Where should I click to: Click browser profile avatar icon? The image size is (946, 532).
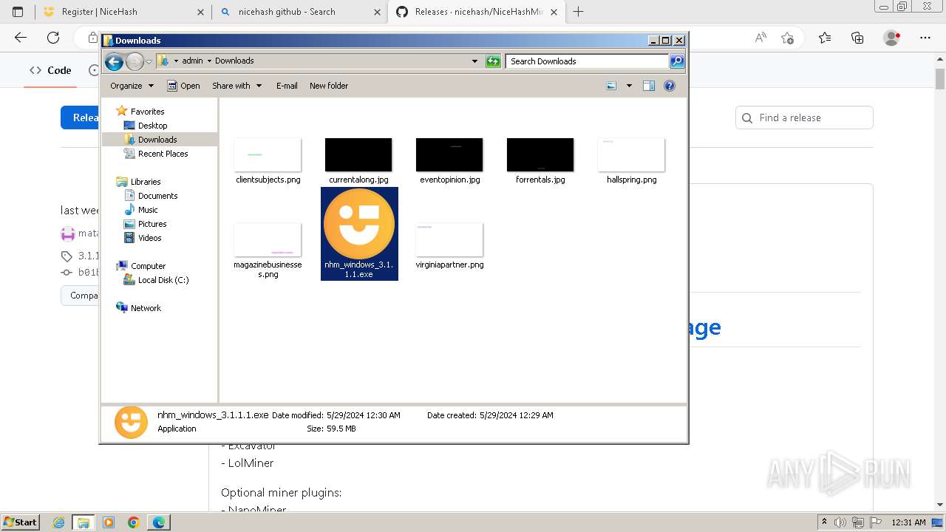pyautogui.click(x=892, y=38)
